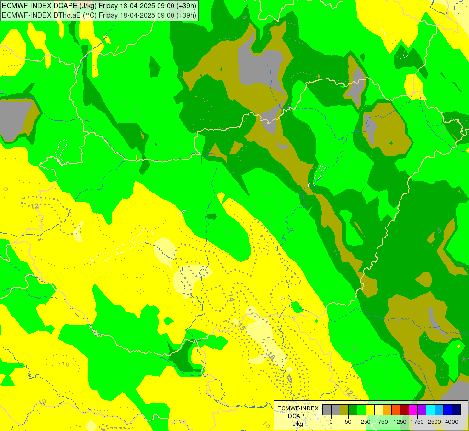Click the olive swatch in the DCAPE legend
This screenshot has height=431, width=469.
tap(344, 409)
